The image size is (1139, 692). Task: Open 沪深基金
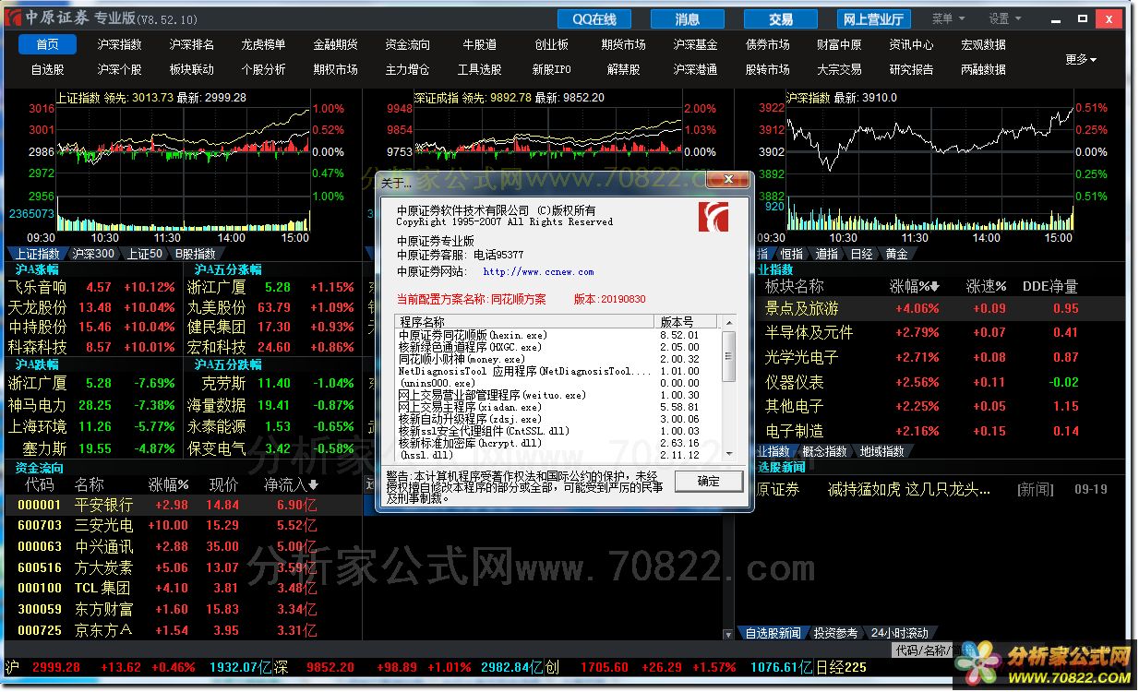click(696, 44)
